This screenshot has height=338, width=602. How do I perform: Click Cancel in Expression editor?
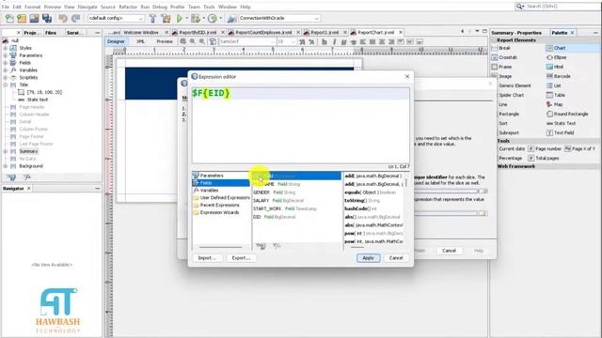(396, 258)
